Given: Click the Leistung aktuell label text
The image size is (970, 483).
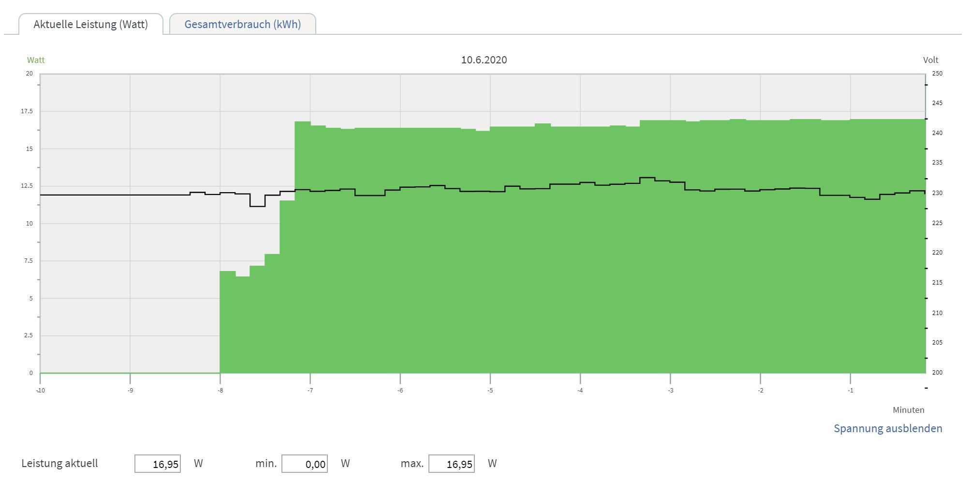Looking at the screenshot, I should coord(59,463).
